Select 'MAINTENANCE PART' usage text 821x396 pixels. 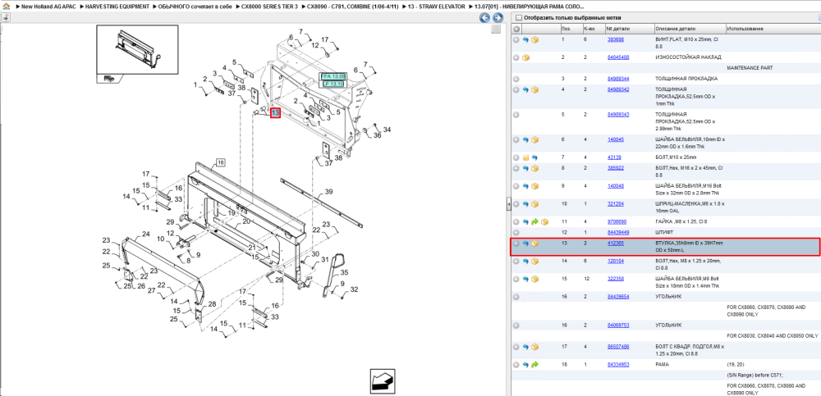(750, 68)
